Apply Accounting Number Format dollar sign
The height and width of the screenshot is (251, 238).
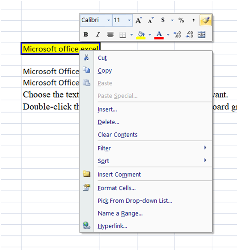tap(163, 20)
